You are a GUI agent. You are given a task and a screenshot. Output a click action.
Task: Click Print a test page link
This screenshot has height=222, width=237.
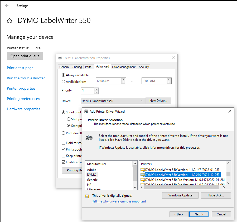click(x=20, y=68)
